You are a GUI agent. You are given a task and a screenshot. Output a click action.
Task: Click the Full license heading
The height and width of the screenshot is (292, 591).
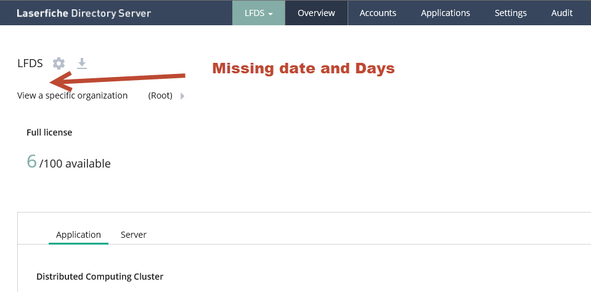coord(49,132)
